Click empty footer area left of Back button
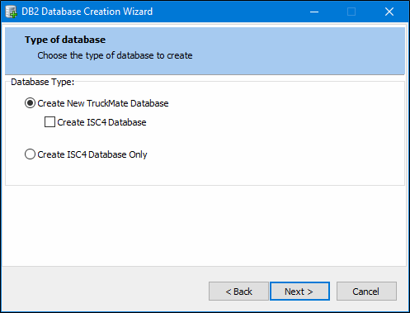 (105, 292)
